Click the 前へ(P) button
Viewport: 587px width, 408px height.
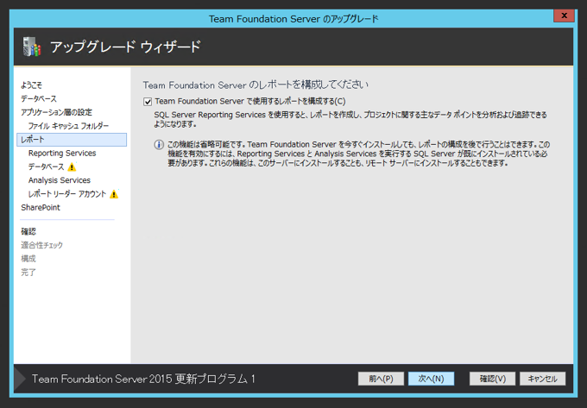[381, 379]
